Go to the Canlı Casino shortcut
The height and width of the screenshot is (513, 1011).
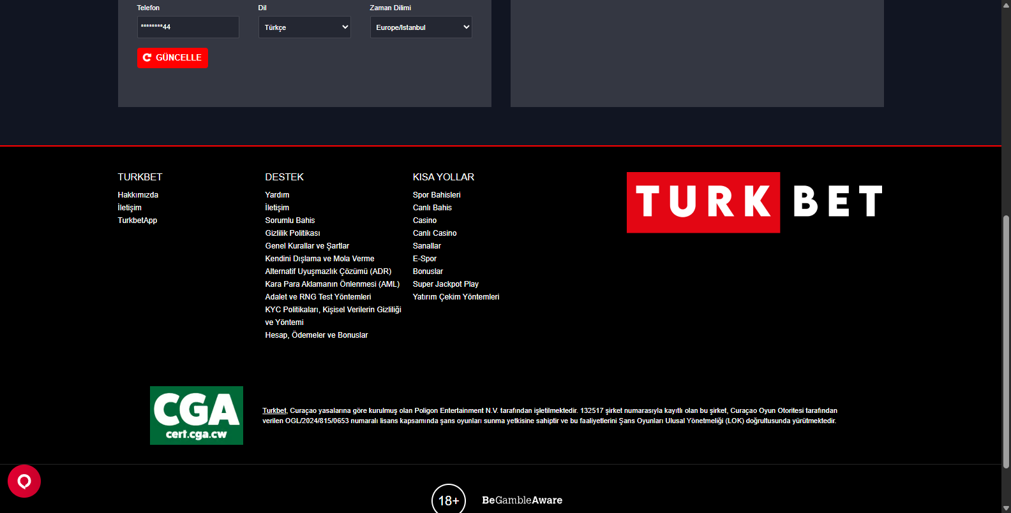[x=435, y=233]
